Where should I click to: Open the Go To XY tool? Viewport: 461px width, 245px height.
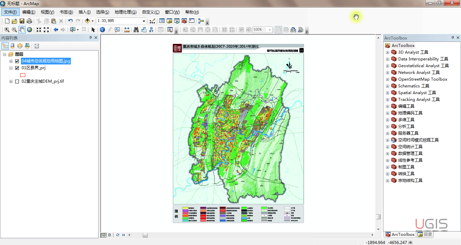151,30
